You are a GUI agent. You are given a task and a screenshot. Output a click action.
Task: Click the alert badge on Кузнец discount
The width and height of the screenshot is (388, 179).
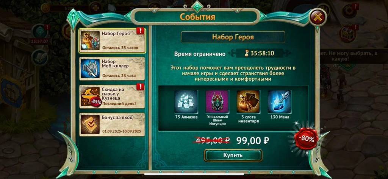coord(140,87)
